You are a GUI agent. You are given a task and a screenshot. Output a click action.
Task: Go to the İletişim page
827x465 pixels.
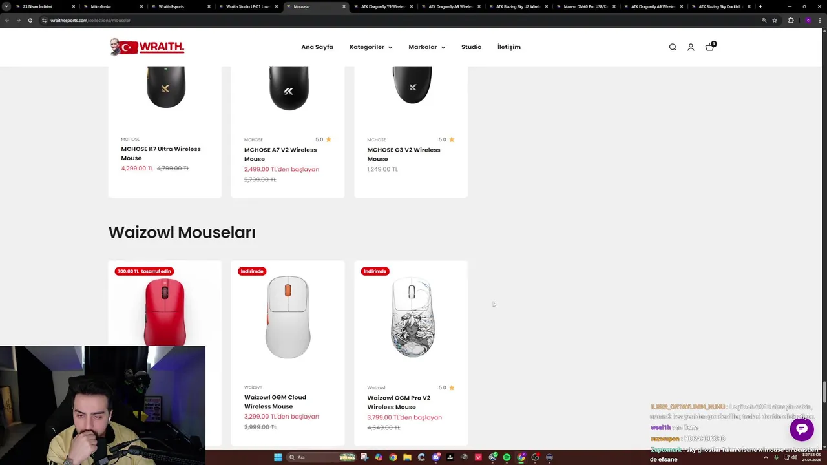(x=508, y=47)
